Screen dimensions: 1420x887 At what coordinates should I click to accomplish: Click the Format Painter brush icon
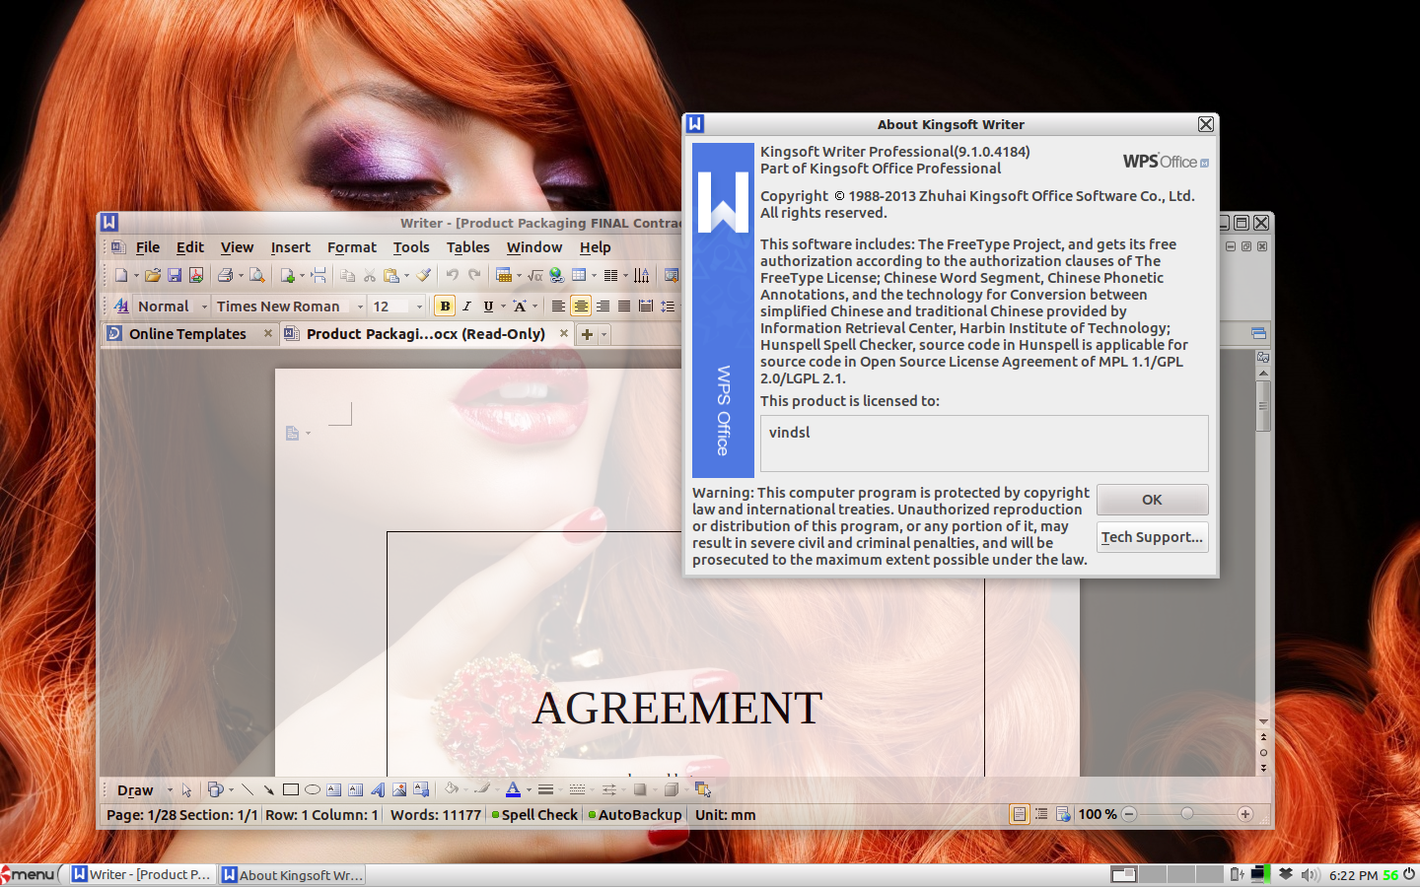pyautogui.click(x=424, y=276)
